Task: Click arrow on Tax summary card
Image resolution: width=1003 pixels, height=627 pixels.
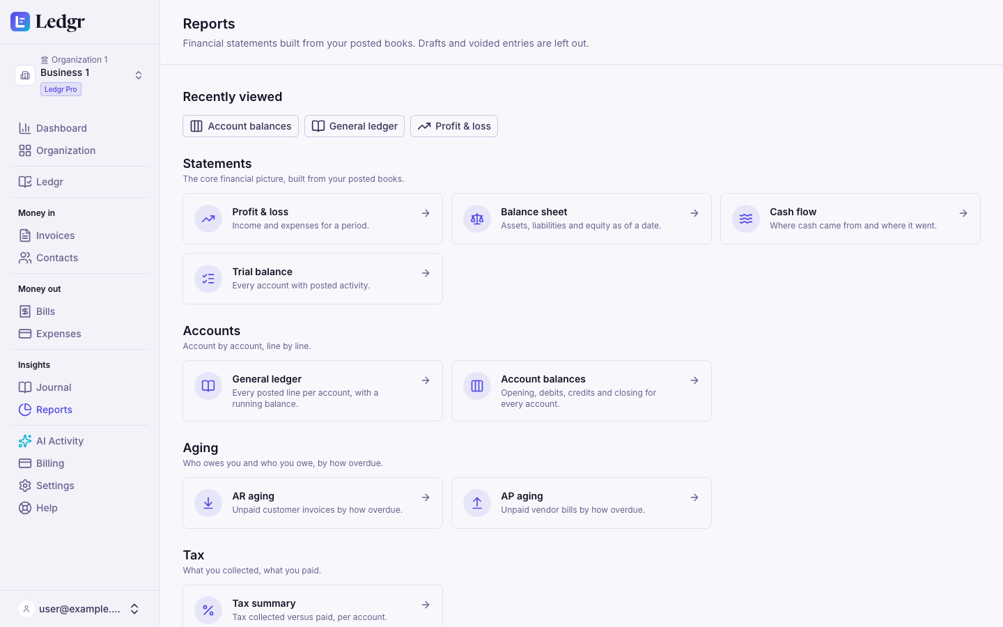Action: [426, 605]
